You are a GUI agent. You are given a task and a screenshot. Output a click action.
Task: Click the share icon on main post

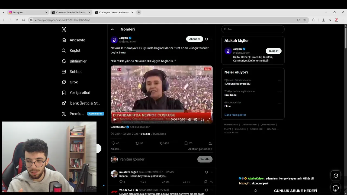210,143
